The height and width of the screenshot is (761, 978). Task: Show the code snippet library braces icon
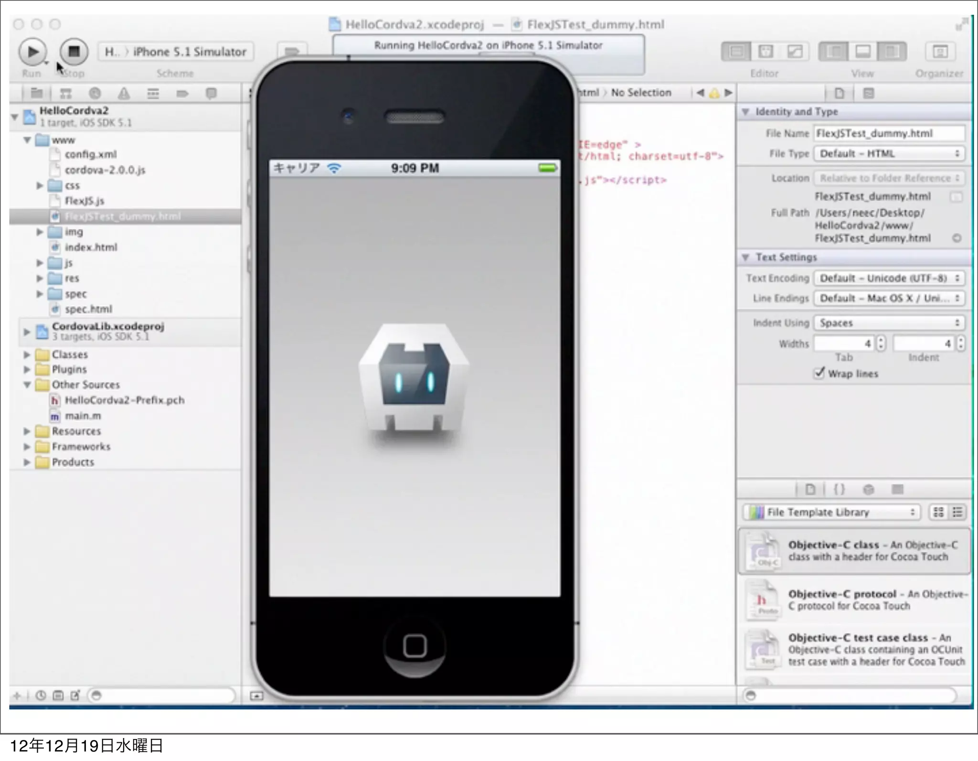click(x=839, y=490)
